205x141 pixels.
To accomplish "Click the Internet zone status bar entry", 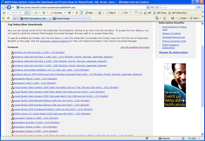I will (164, 138).
